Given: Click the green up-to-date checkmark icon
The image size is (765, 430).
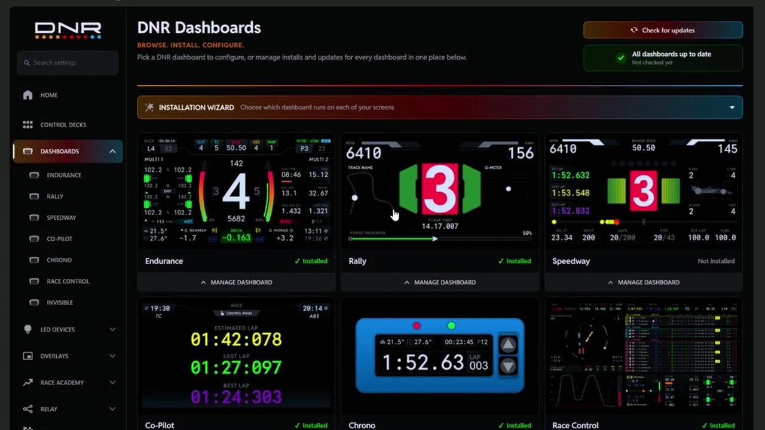Looking at the screenshot, I should coord(621,58).
